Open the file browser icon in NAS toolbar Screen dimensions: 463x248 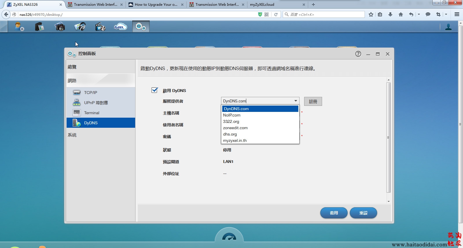[39, 27]
